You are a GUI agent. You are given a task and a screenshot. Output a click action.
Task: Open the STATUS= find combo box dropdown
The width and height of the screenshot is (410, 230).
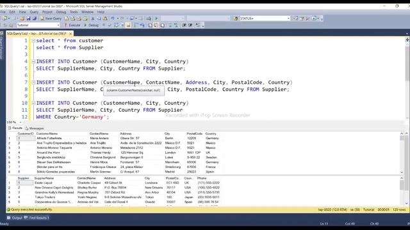click(288, 19)
